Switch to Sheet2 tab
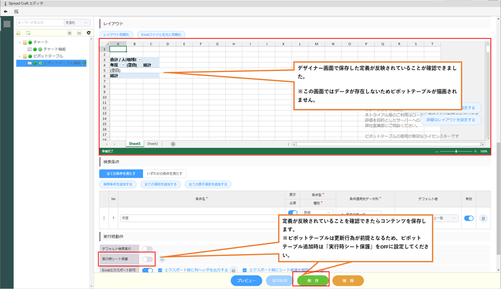This screenshot has height=289, width=501. point(152,144)
